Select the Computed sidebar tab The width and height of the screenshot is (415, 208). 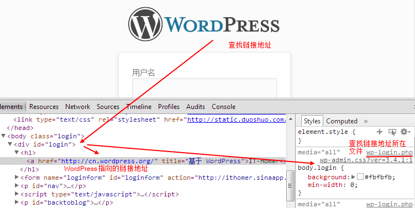[342, 121]
